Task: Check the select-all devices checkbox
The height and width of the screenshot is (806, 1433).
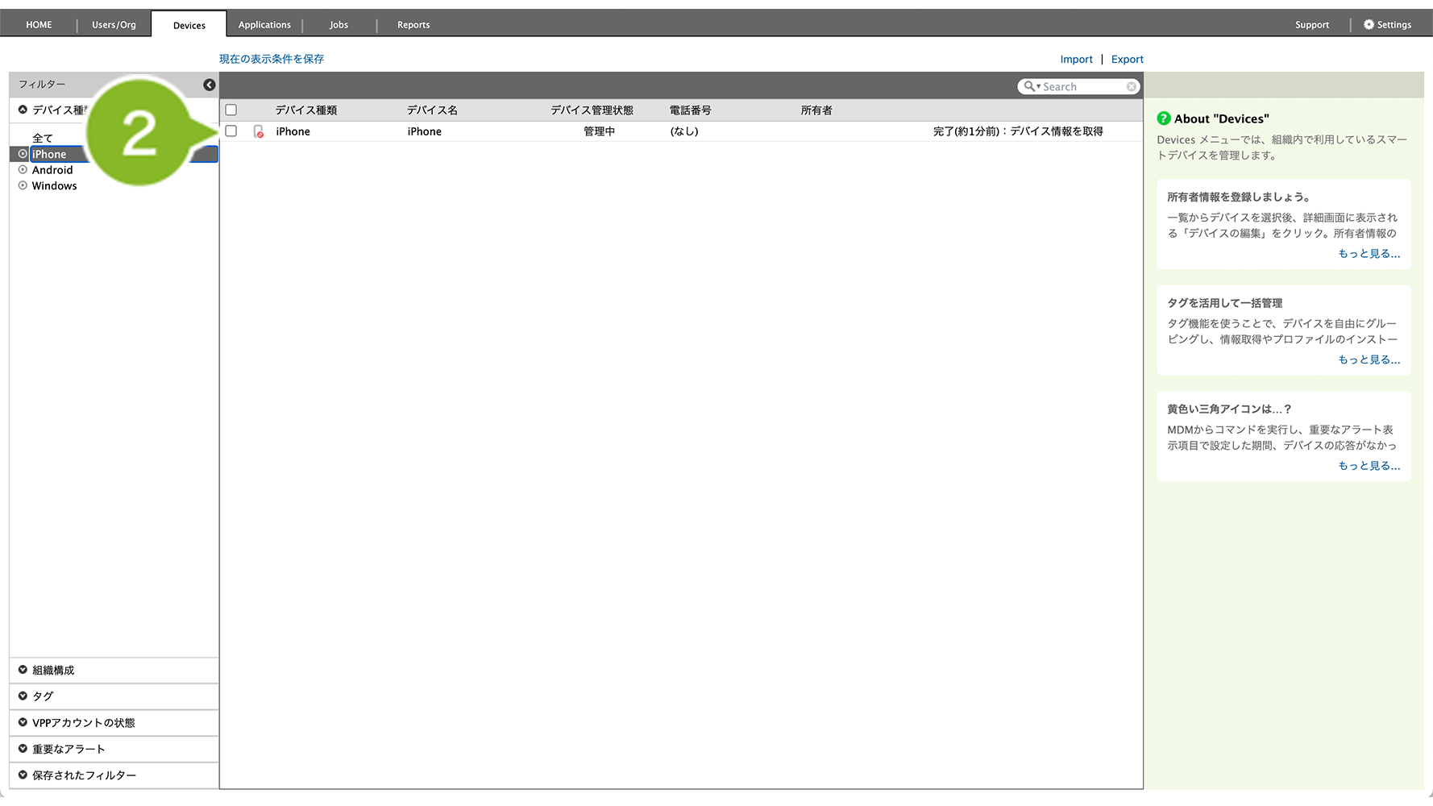Action: [231, 110]
